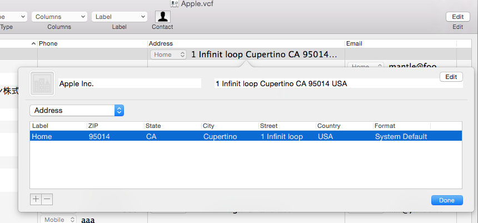Click the Apple Inc. name field

[130, 83]
